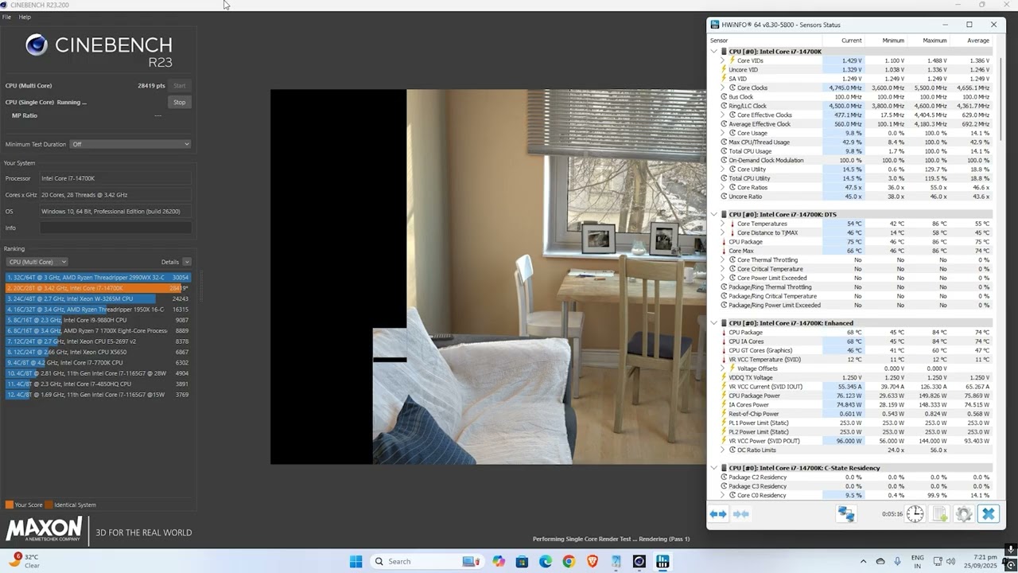Screen dimensions: 1018x573
Task: Collapse the C-State Residency sensor group
Action: [714, 468]
